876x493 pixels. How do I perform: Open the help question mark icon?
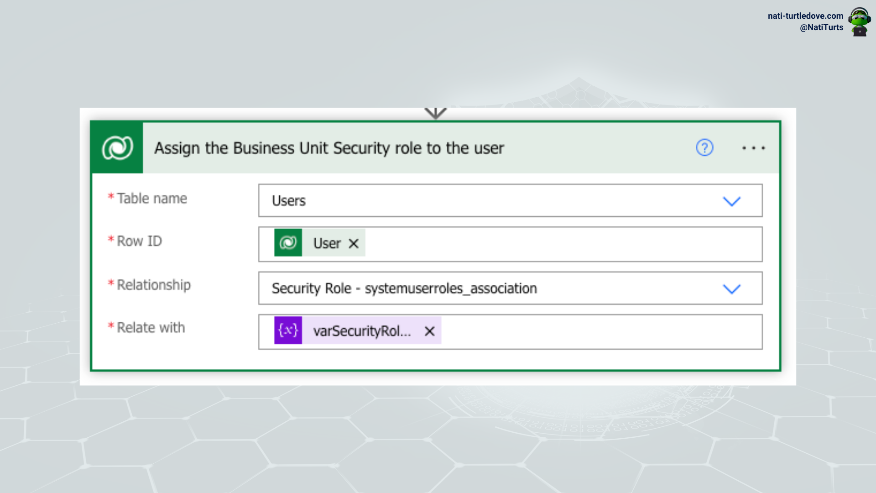[x=704, y=147]
